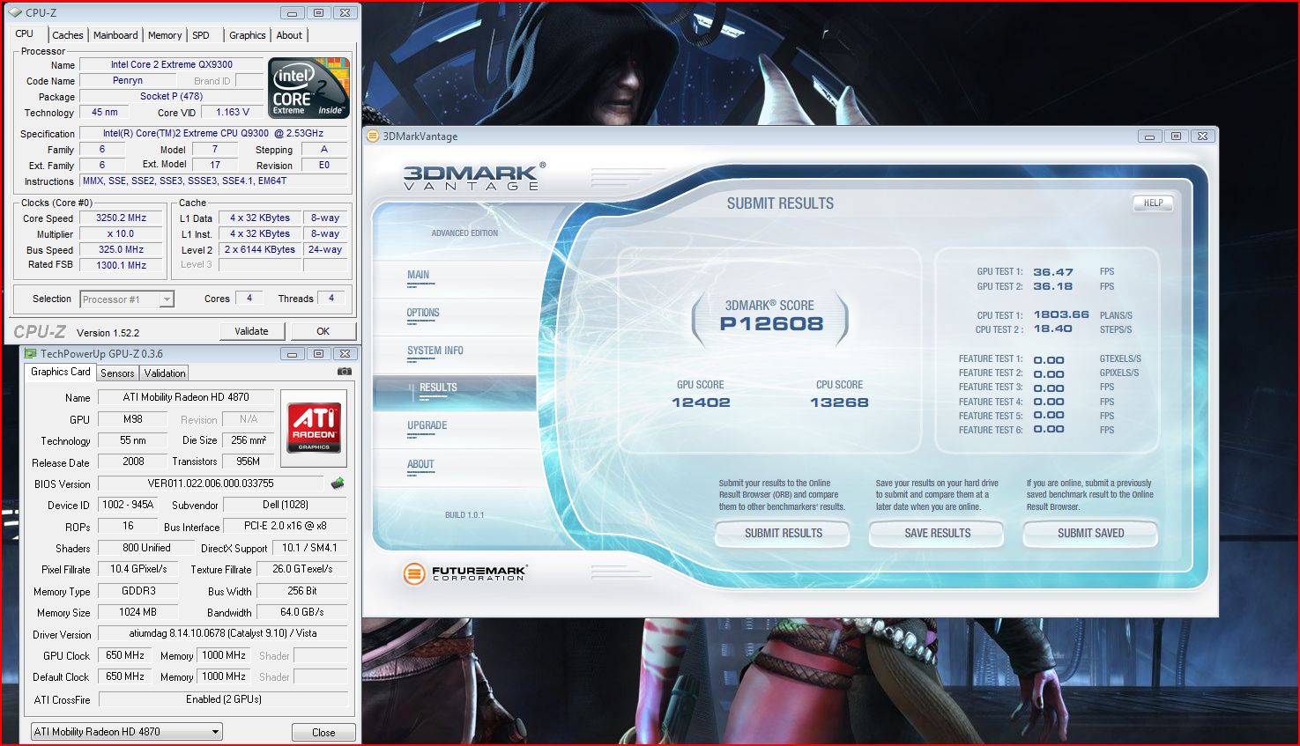This screenshot has height=746, width=1300.
Task: Click the P12608 3DMark score
Action: (771, 324)
